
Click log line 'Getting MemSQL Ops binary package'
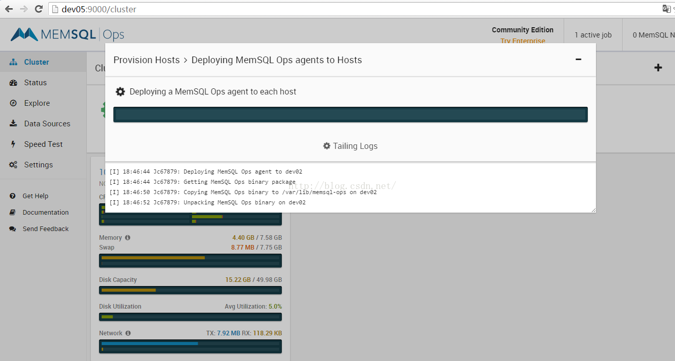coord(202,182)
